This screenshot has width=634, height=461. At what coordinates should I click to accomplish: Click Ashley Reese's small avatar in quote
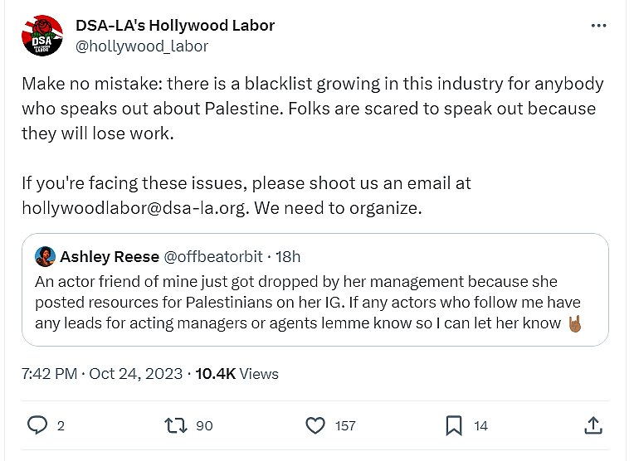click(x=45, y=256)
